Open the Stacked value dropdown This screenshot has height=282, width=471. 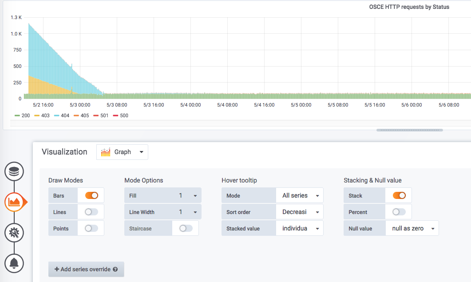tap(300, 228)
